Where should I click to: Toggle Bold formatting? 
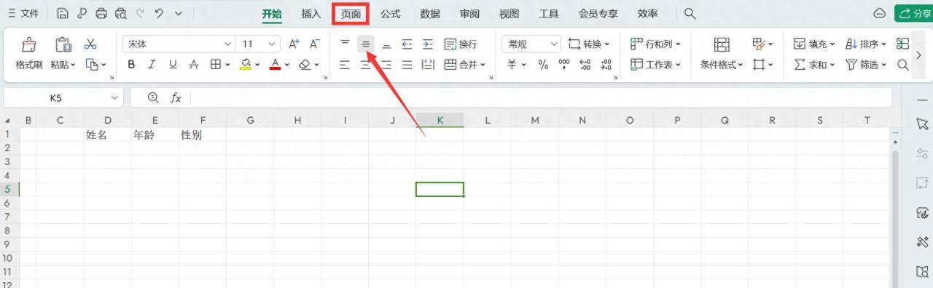pyautogui.click(x=132, y=65)
